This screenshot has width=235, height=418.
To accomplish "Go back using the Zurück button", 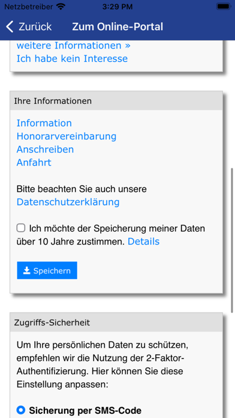I will click(x=29, y=27).
